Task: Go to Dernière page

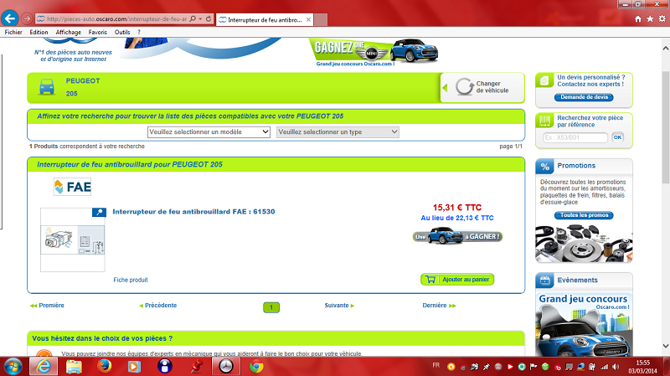Action: [439, 306]
